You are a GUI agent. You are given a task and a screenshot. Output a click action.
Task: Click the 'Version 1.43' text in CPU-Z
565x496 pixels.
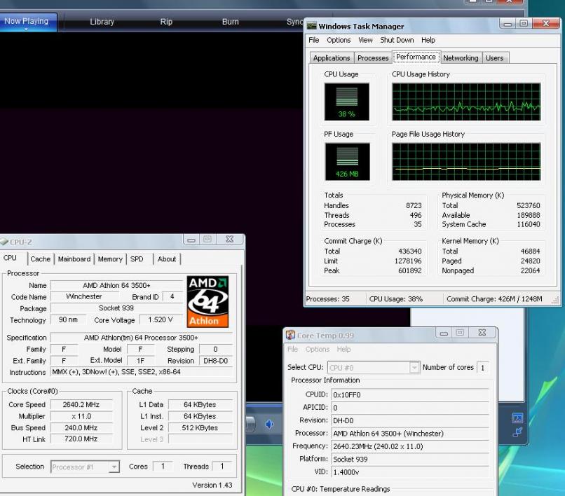coord(212,485)
